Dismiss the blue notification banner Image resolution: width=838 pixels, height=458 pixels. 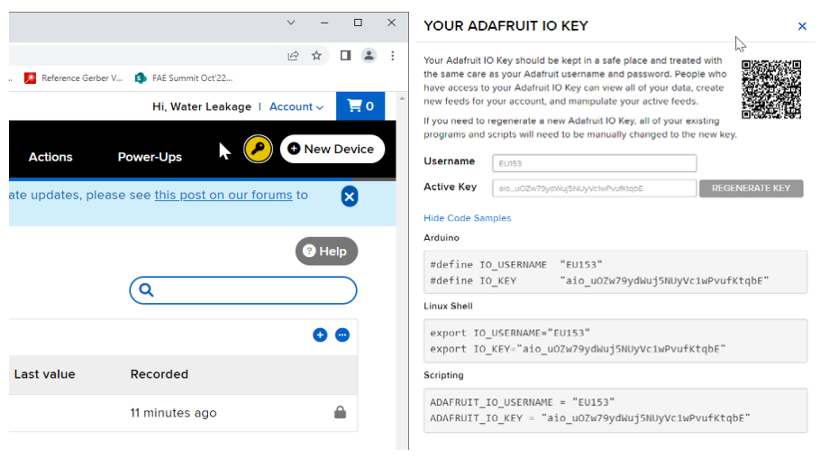click(x=350, y=197)
